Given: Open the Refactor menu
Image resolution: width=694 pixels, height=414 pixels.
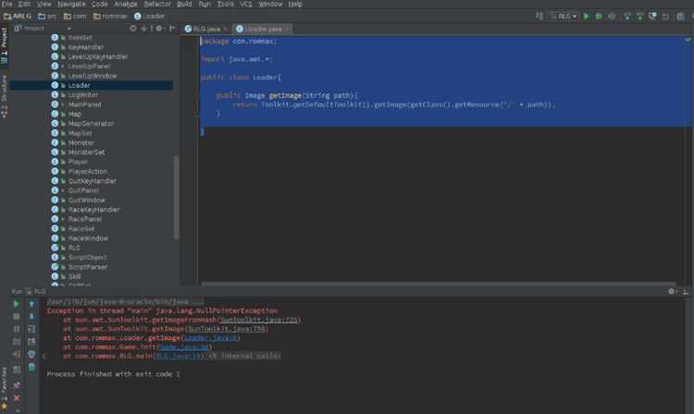Looking at the screenshot, I should pos(157,4).
